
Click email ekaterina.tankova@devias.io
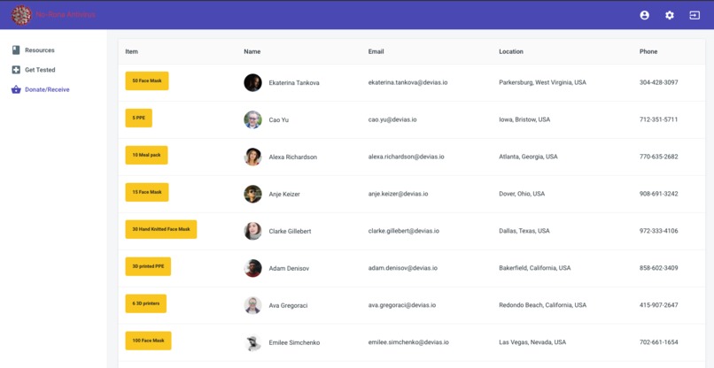pyautogui.click(x=407, y=83)
